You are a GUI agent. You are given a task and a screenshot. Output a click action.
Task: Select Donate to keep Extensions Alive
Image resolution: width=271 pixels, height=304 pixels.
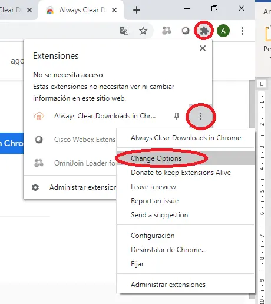186,173
